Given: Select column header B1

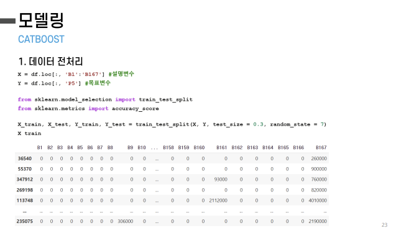Looking at the screenshot, I should 40,147.
